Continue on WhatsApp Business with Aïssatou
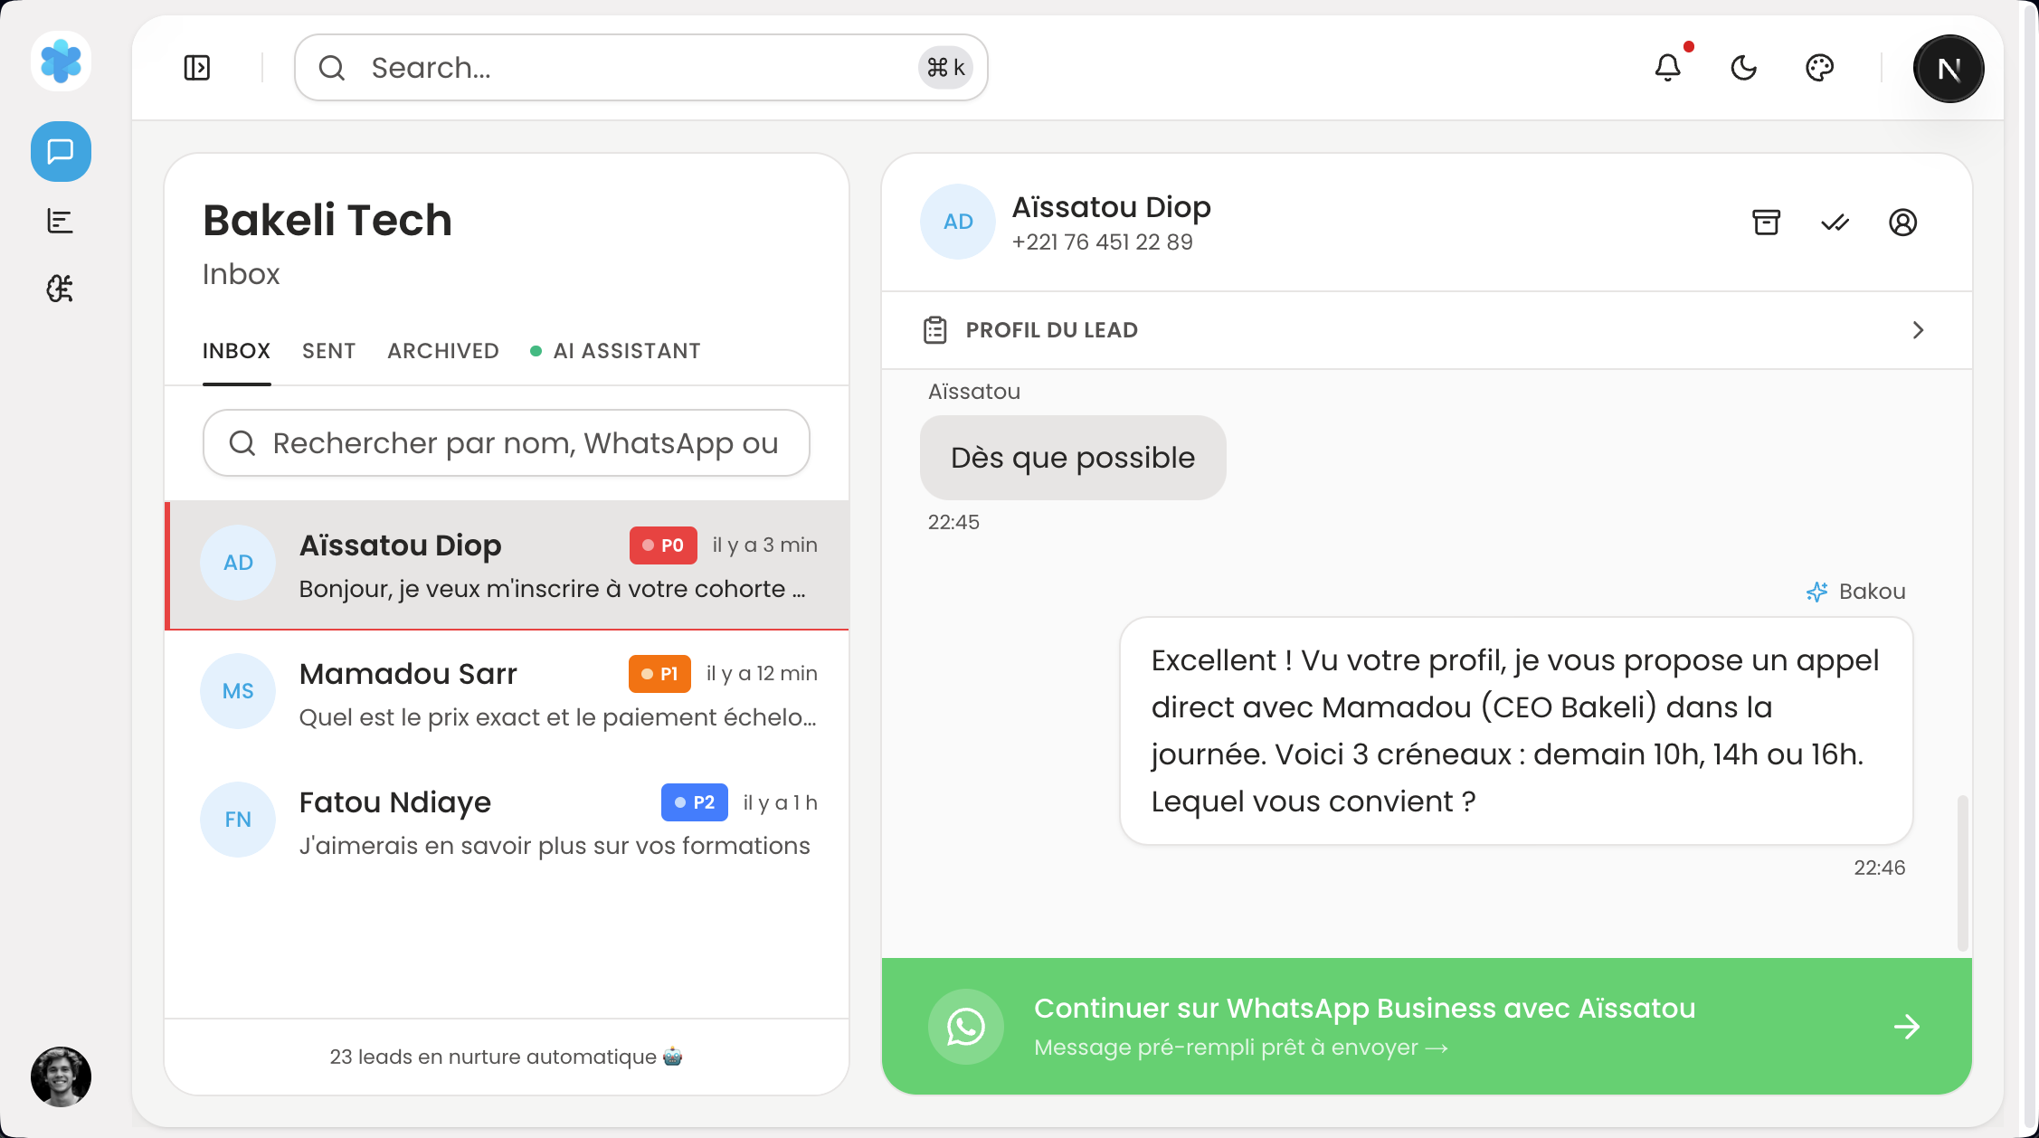The width and height of the screenshot is (2039, 1138). tap(1427, 1027)
